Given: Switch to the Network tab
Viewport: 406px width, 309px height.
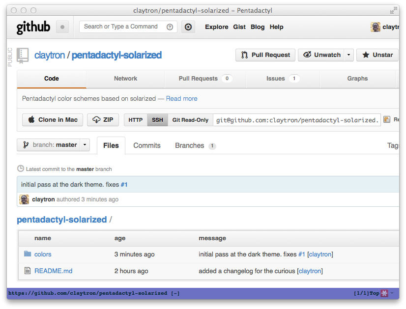Looking at the screenshot, I should 125,79.
